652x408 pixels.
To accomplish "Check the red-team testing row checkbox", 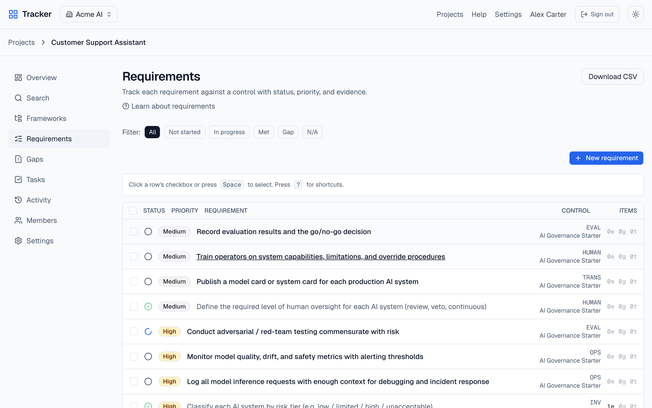I will [134, 332].
